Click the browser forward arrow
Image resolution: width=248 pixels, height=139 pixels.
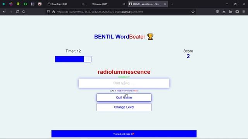[x=11, y=12]
